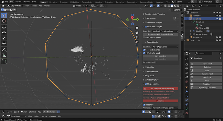This screenshot has height=121, width=223.
Task: Select the Transform tool
Action: pos(4,43)
